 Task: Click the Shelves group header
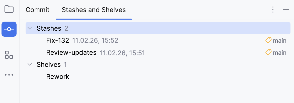pos(49,65)
